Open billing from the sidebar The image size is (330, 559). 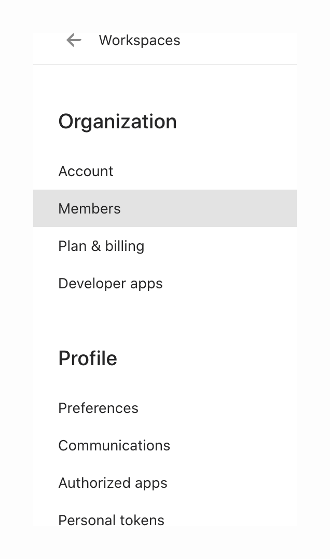click(x=101, y=246)
